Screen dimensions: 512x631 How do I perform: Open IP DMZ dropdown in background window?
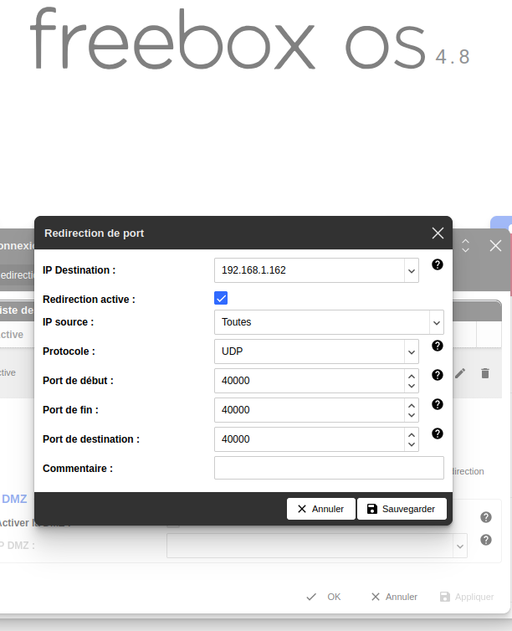460,546
